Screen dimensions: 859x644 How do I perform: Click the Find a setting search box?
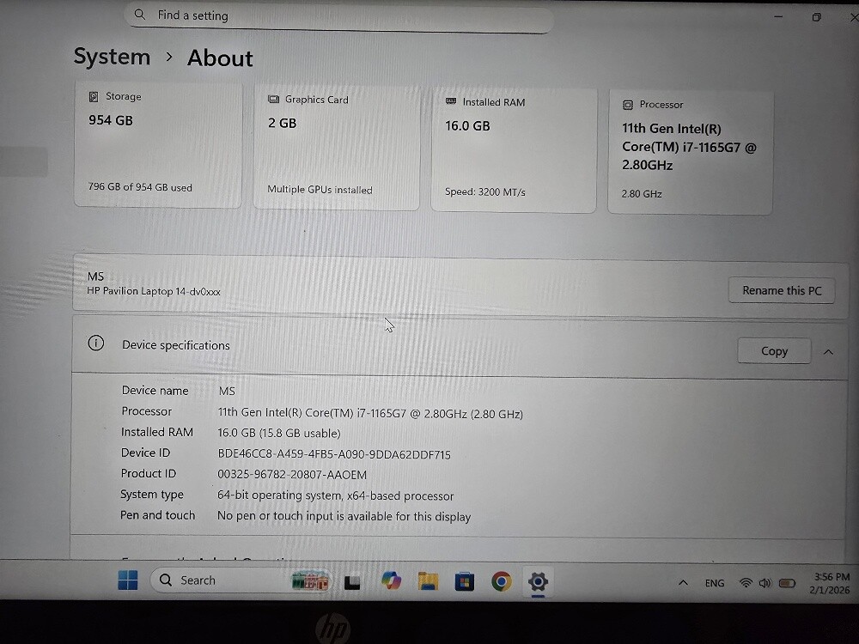[338, 16]
